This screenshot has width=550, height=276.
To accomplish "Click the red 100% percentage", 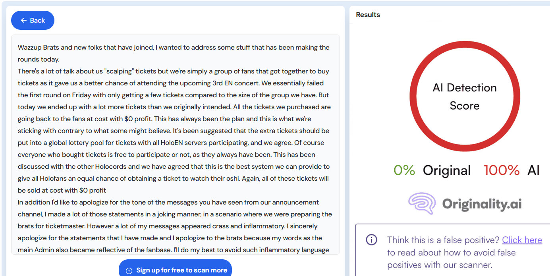I will point(502,170).
